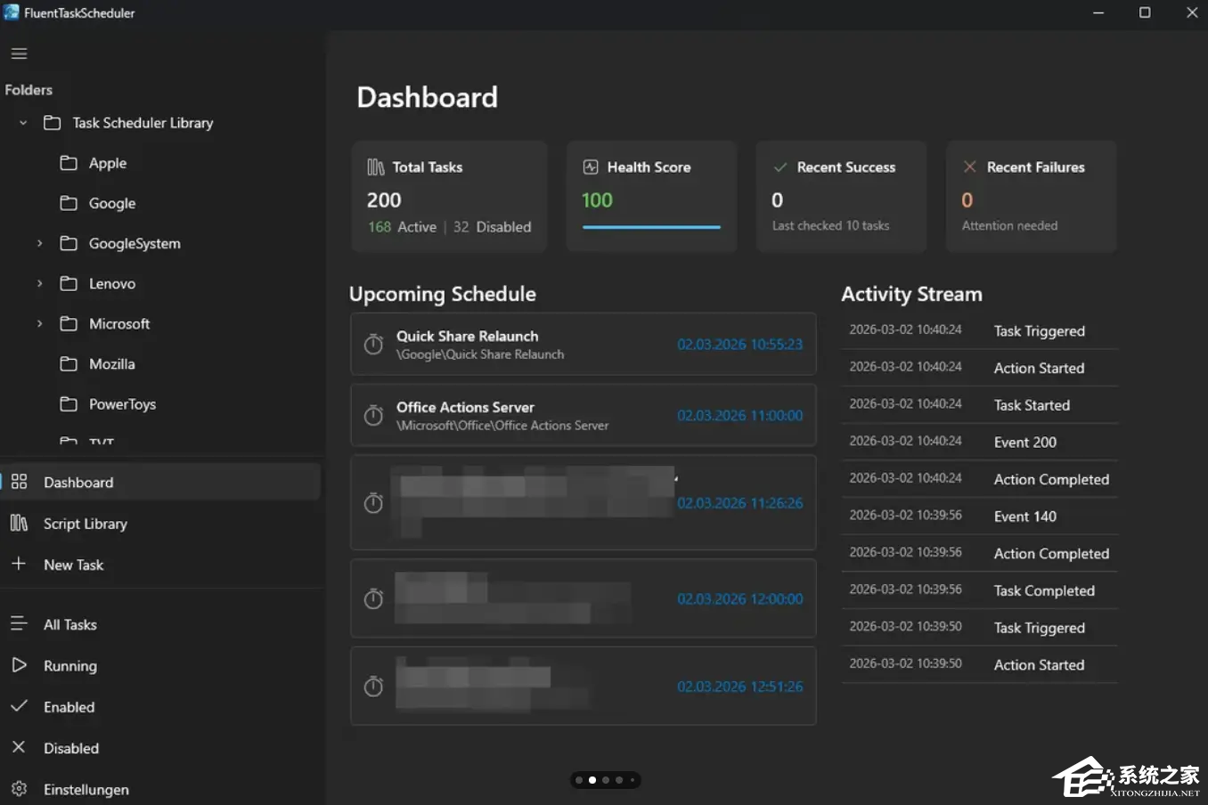Click the Task Scheduler Library folder icon
Screen dimensions: 1208x805
(53, 123)
